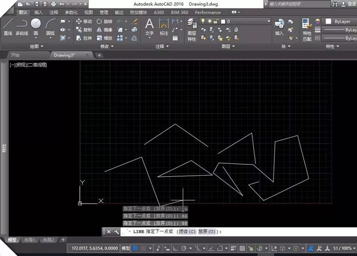Click the 插入 Insert block icon
Image resolution: width=357 pixels, height=256 pixels.
[x=279, y=27]
